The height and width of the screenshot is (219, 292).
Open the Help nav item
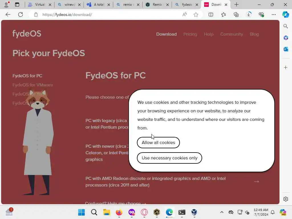pyautogui.click(x=208, y=34)
